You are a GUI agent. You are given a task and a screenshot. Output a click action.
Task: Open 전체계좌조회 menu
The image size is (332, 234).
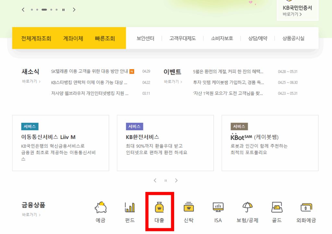pos(36,38)
